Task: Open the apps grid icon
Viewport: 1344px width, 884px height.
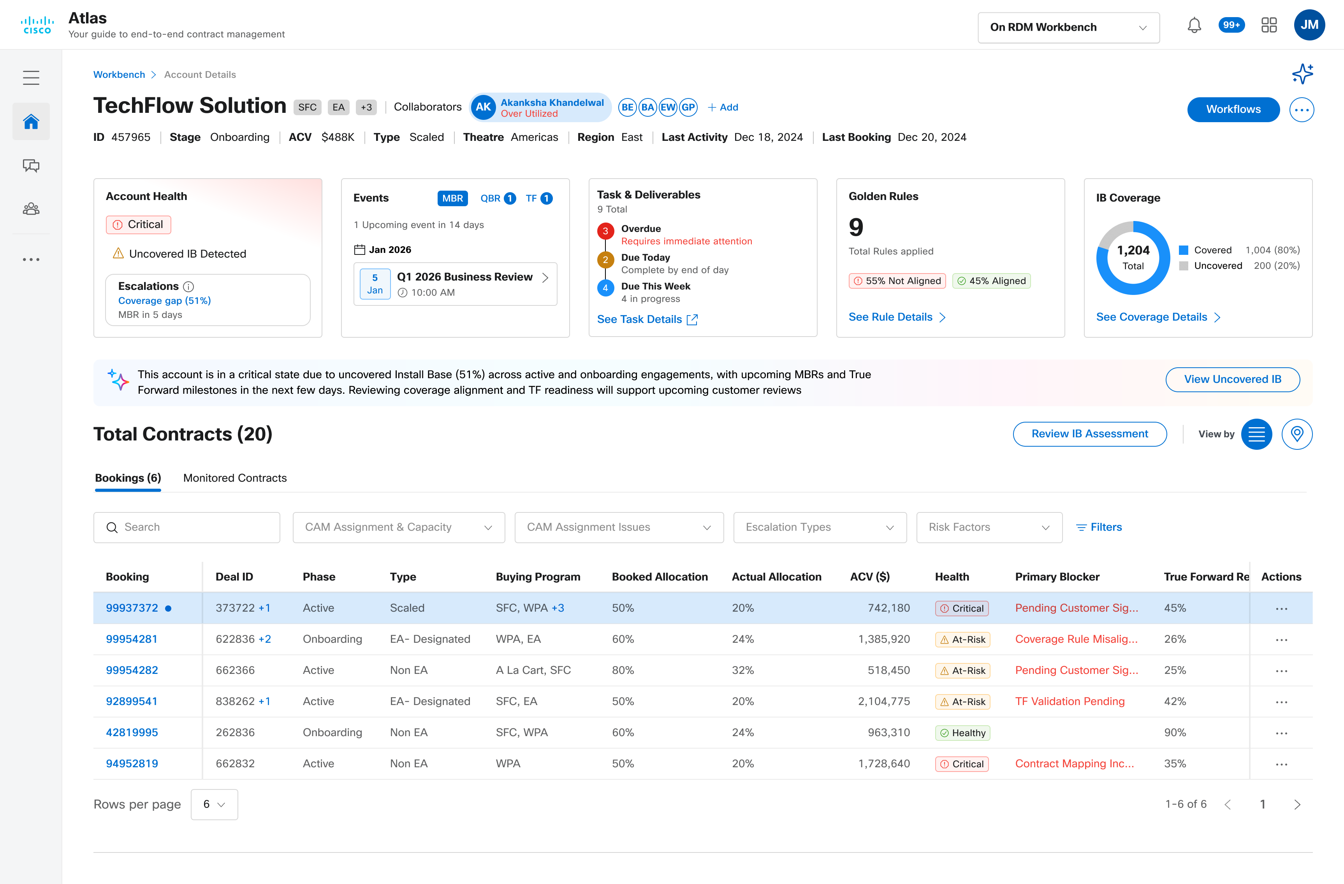Action: click(1269, 25)
